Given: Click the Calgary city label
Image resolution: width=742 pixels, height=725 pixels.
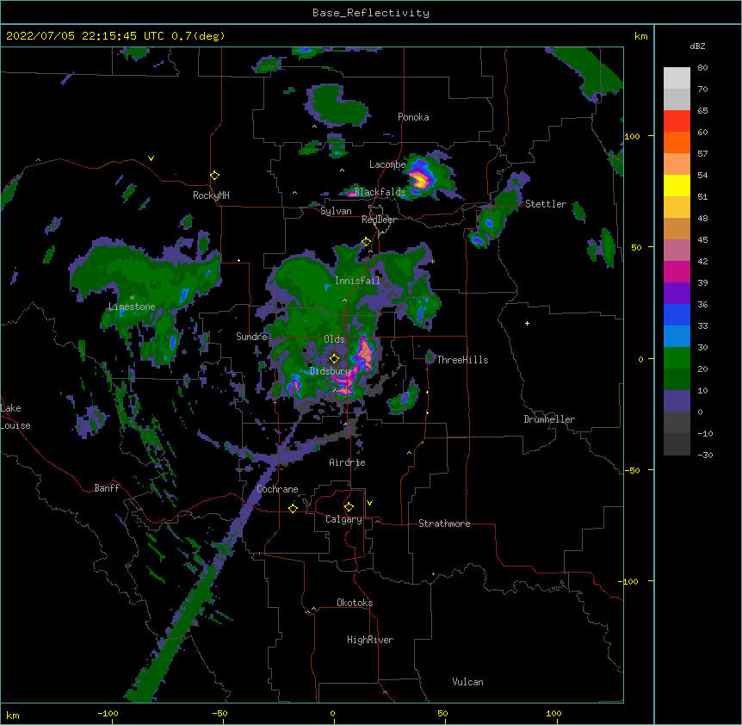Looking at the screenshot, I should coord(343,519).
